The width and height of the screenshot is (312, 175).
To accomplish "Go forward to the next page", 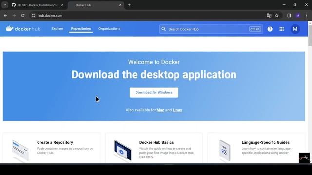I will (x=14, y=15).
